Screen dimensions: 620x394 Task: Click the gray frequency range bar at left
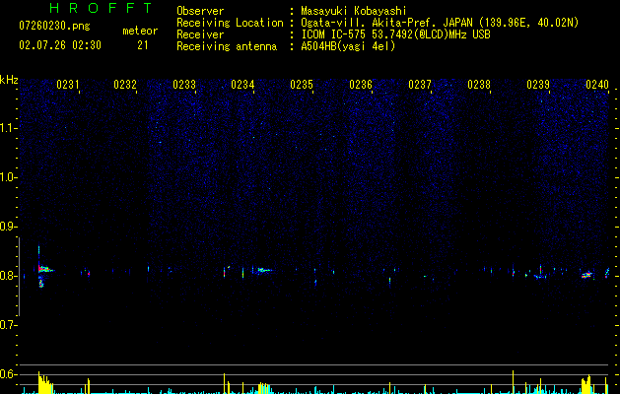tap(19, 277)
